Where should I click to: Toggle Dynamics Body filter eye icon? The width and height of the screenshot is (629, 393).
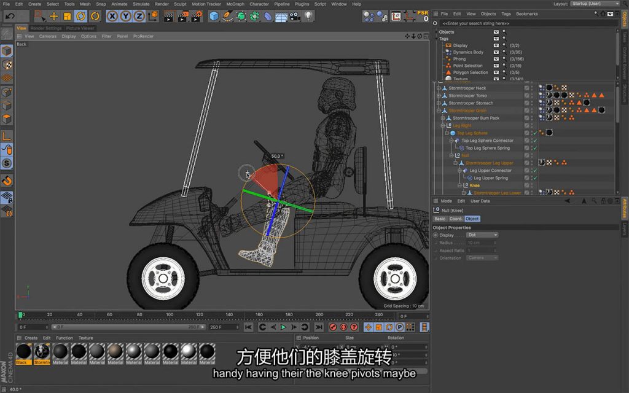click(496, 52)
